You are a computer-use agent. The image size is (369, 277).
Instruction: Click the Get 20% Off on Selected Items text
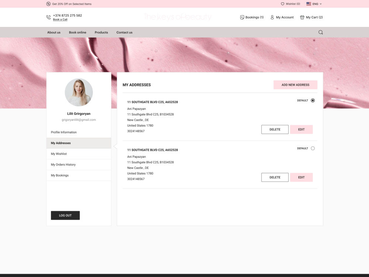point(72,4)
